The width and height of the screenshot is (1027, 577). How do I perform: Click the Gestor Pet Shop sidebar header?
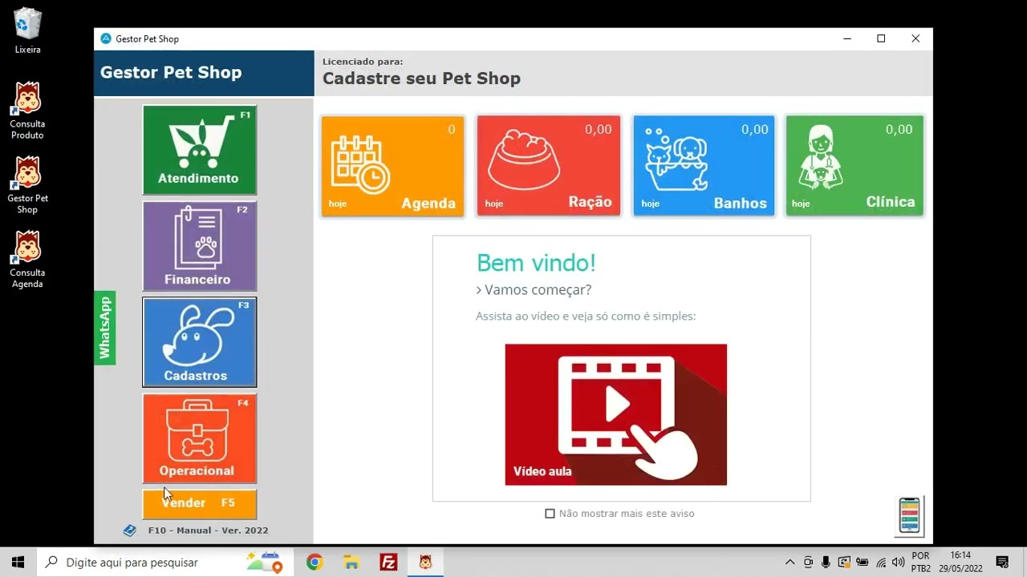[x=204, y=73]
